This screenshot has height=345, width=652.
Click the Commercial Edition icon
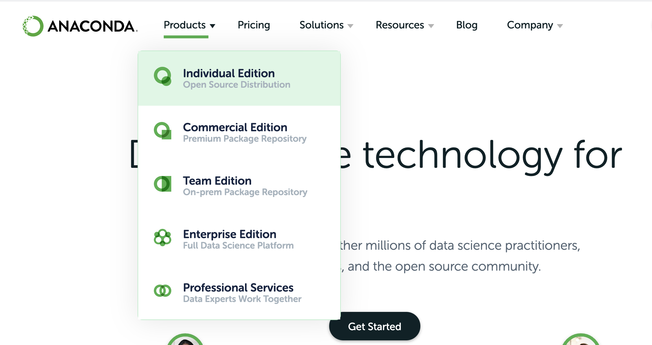click(x=163, y=131)
